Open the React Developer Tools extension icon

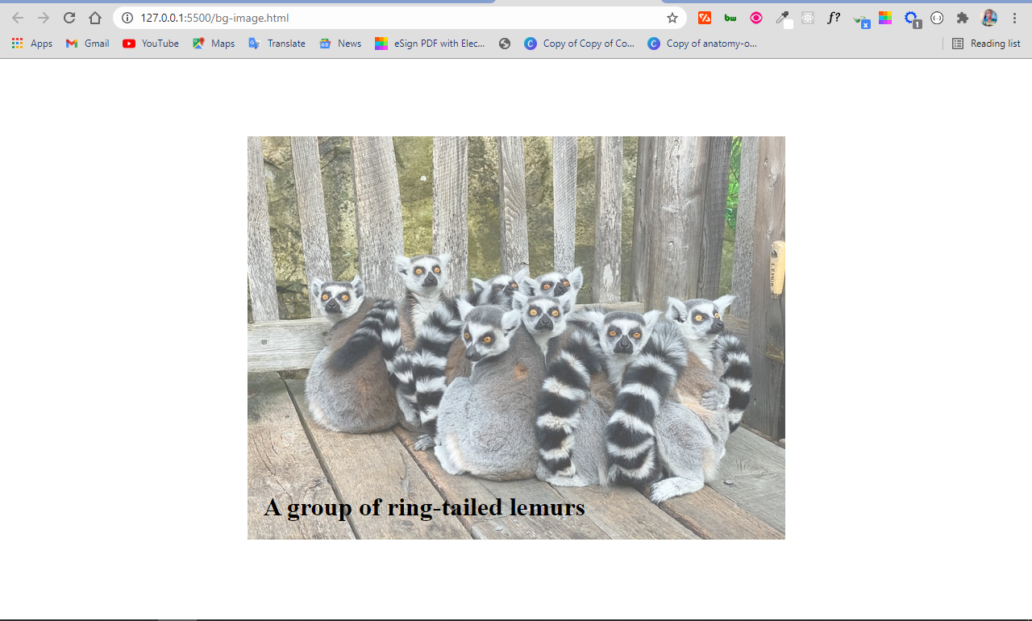click(x=808, y=18)
